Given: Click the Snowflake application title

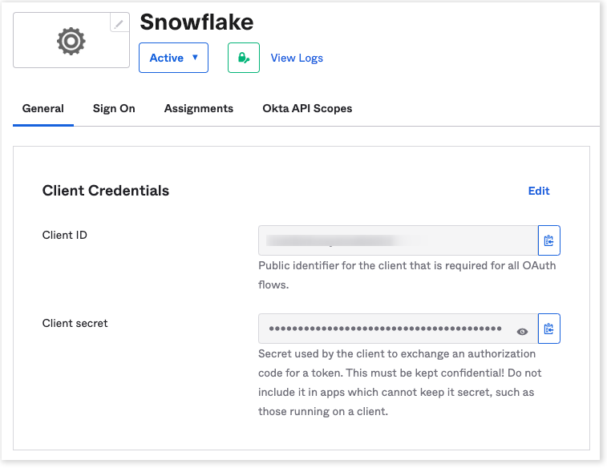Looking at the screenshot, I should (x=196, y=22).
